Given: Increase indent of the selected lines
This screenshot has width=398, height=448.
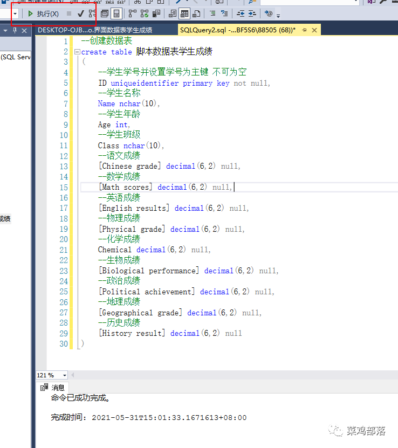Looking at the screenshot, I should 252,13.
